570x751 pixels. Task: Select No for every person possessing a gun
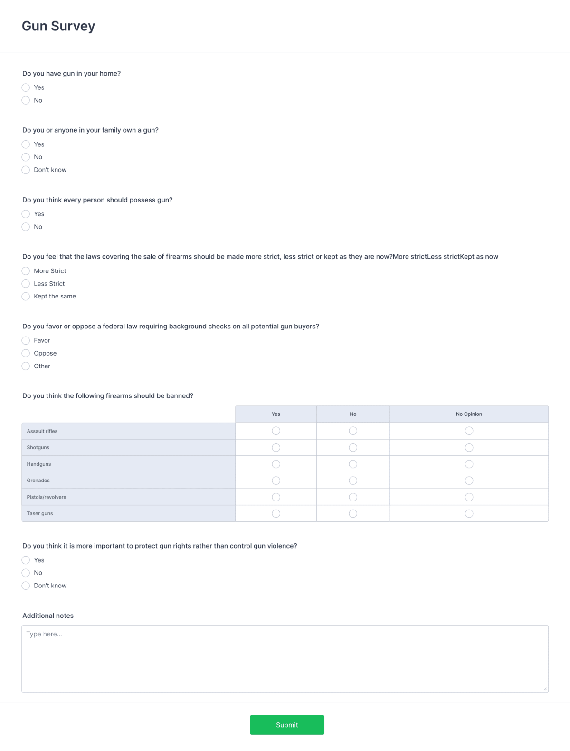(x=26, y=227)
